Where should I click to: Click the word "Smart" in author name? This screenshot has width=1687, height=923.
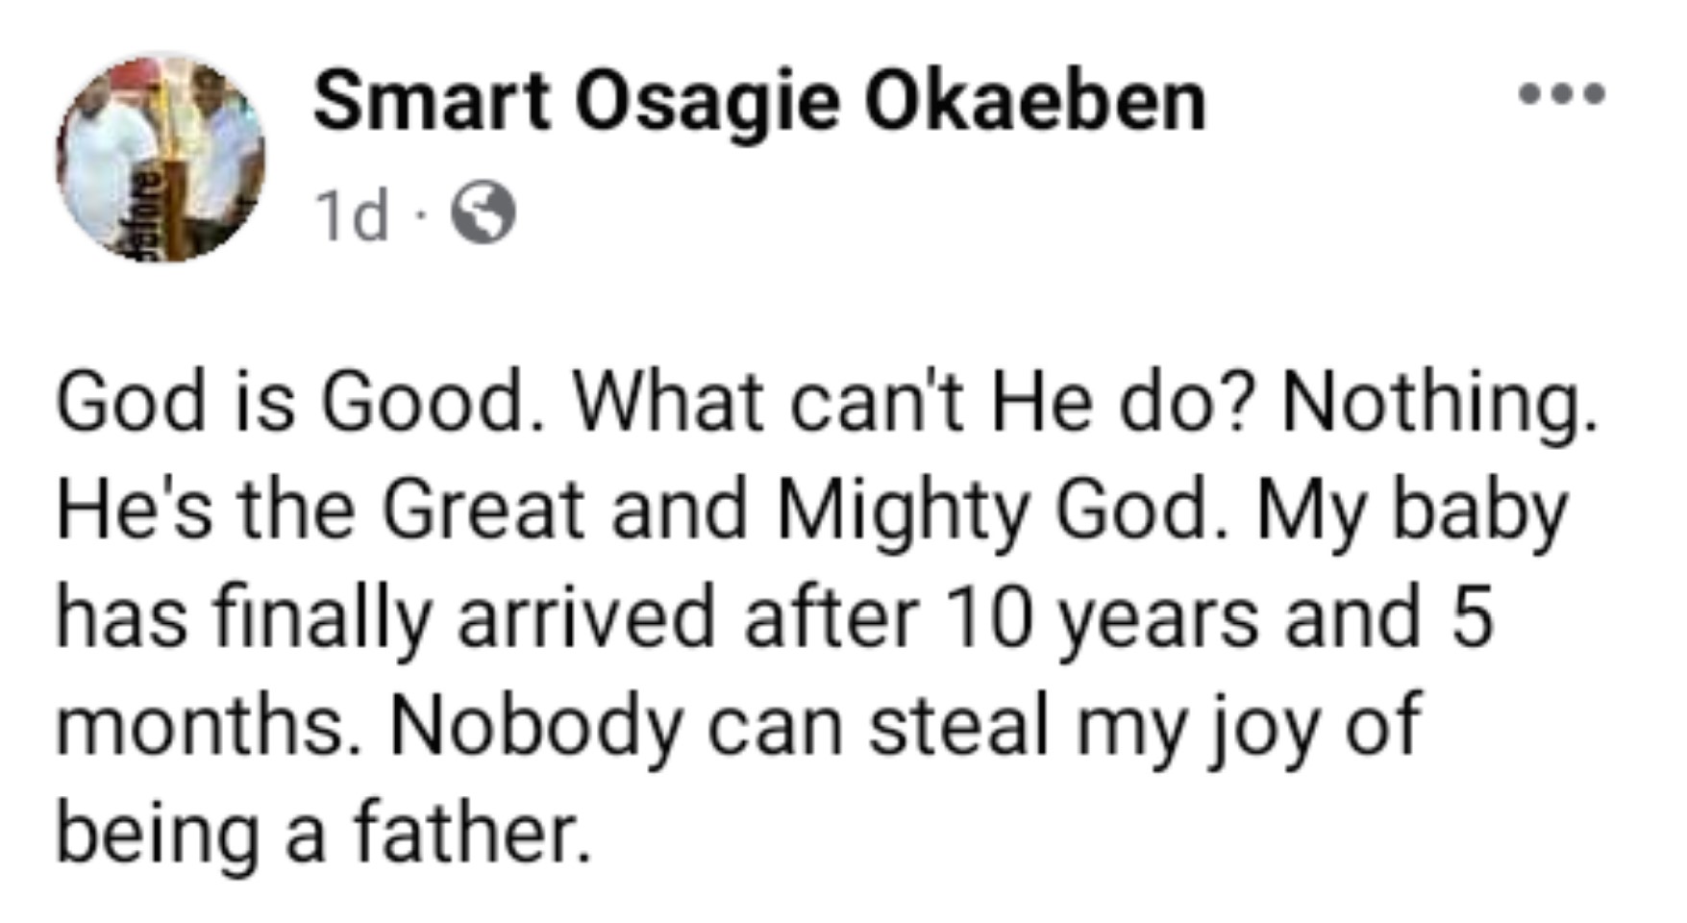pos(432,102)
